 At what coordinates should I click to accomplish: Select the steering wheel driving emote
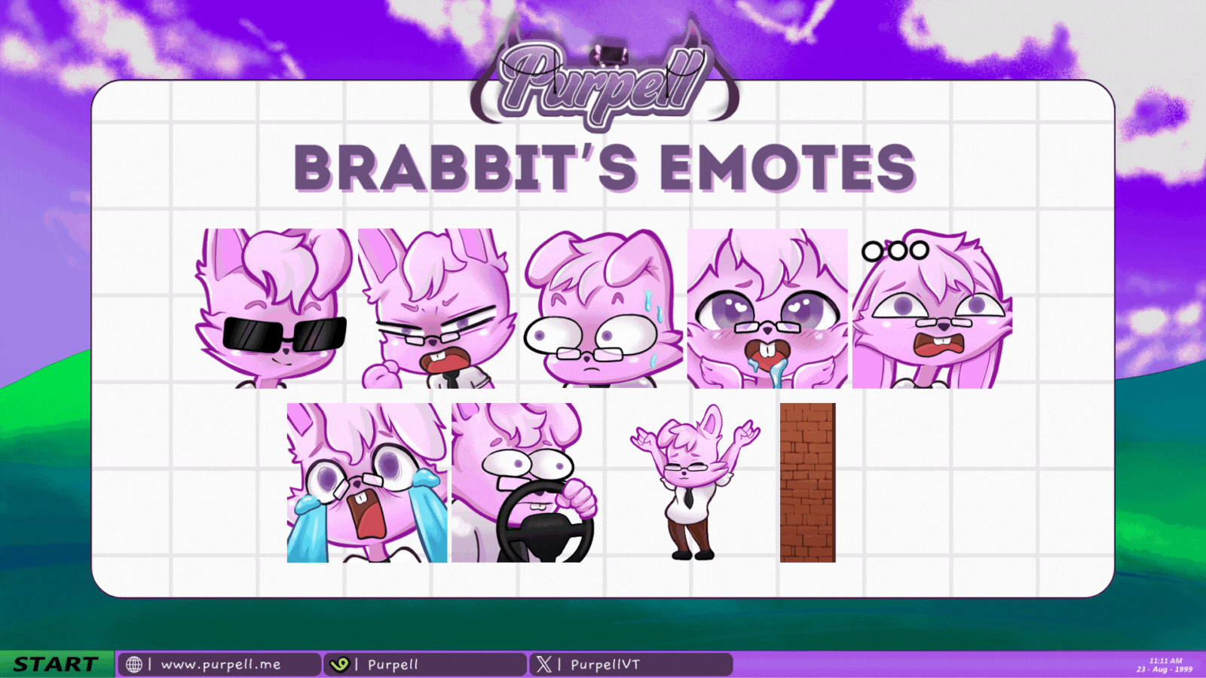click(525, 482)
